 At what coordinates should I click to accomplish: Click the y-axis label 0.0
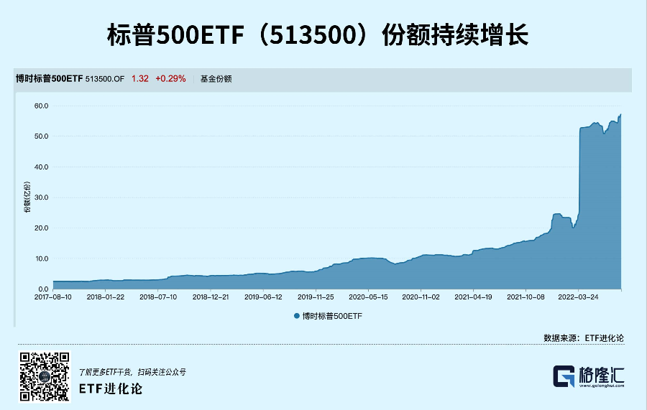tap(43, 289)
